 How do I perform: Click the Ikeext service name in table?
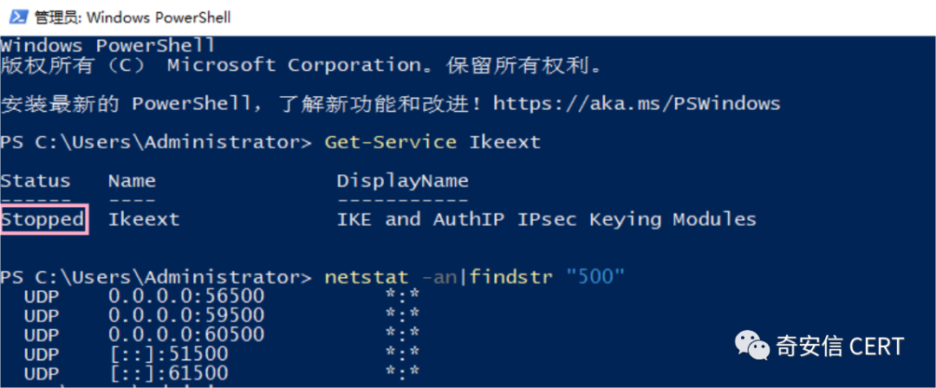pyautogui.click(x=144, y=220)
